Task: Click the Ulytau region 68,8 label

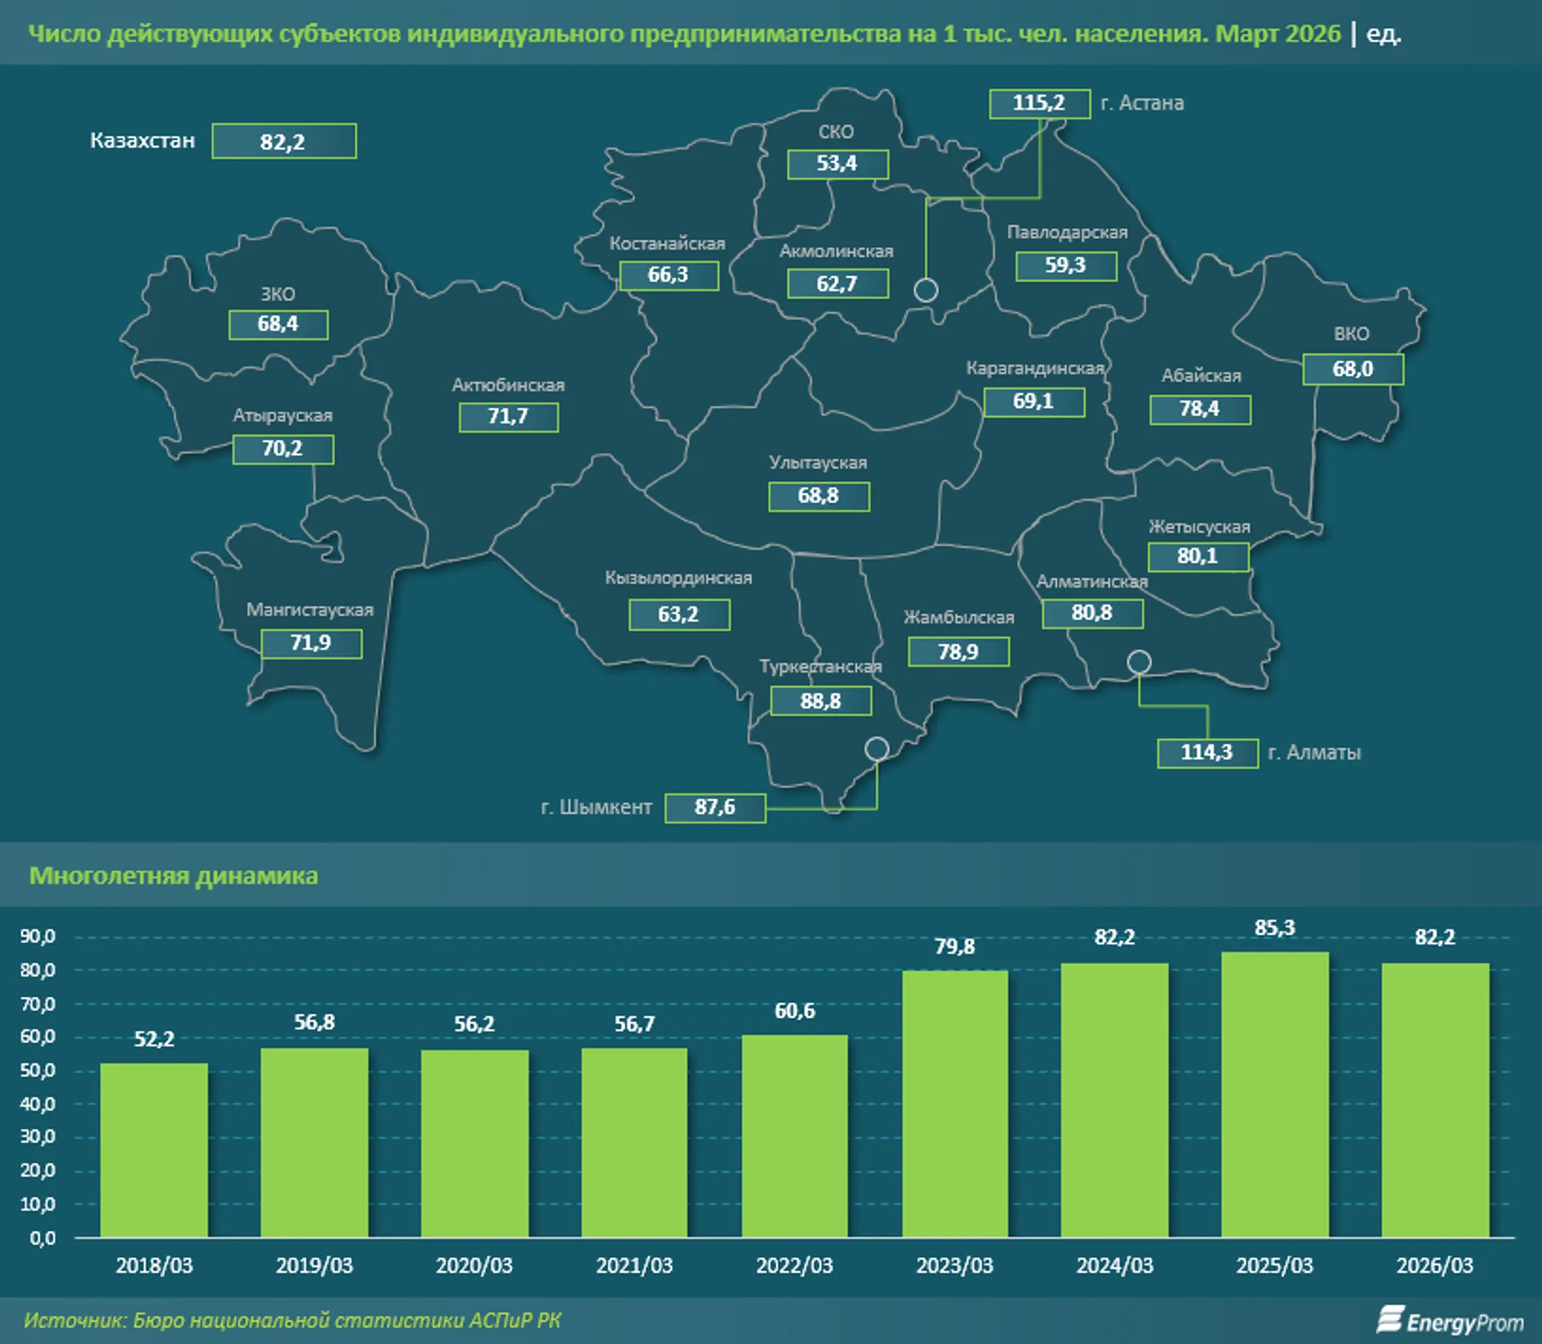Action: pos(820,496)
